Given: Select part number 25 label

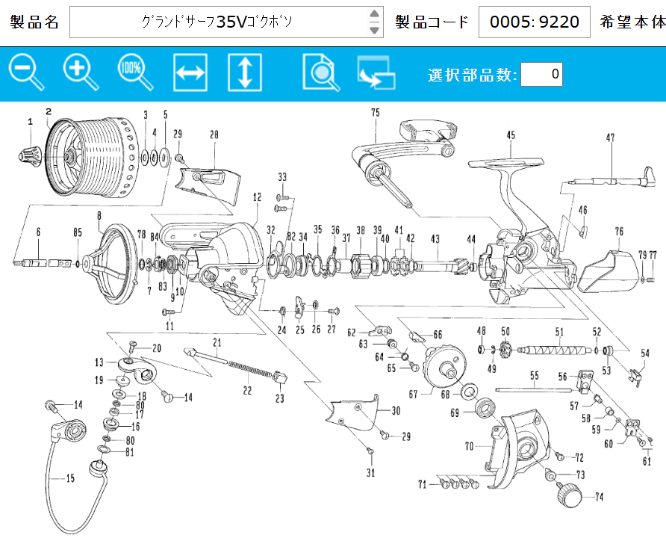Looking at the screenshot, I should click(300, 330).
